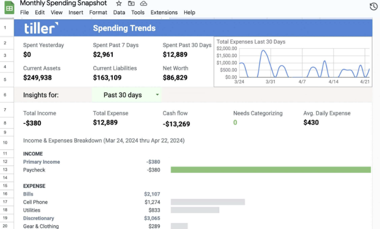This screenshot has width=380, height=229.
Task: Click the tiller logo in header
Action: [x=41, y=28]
